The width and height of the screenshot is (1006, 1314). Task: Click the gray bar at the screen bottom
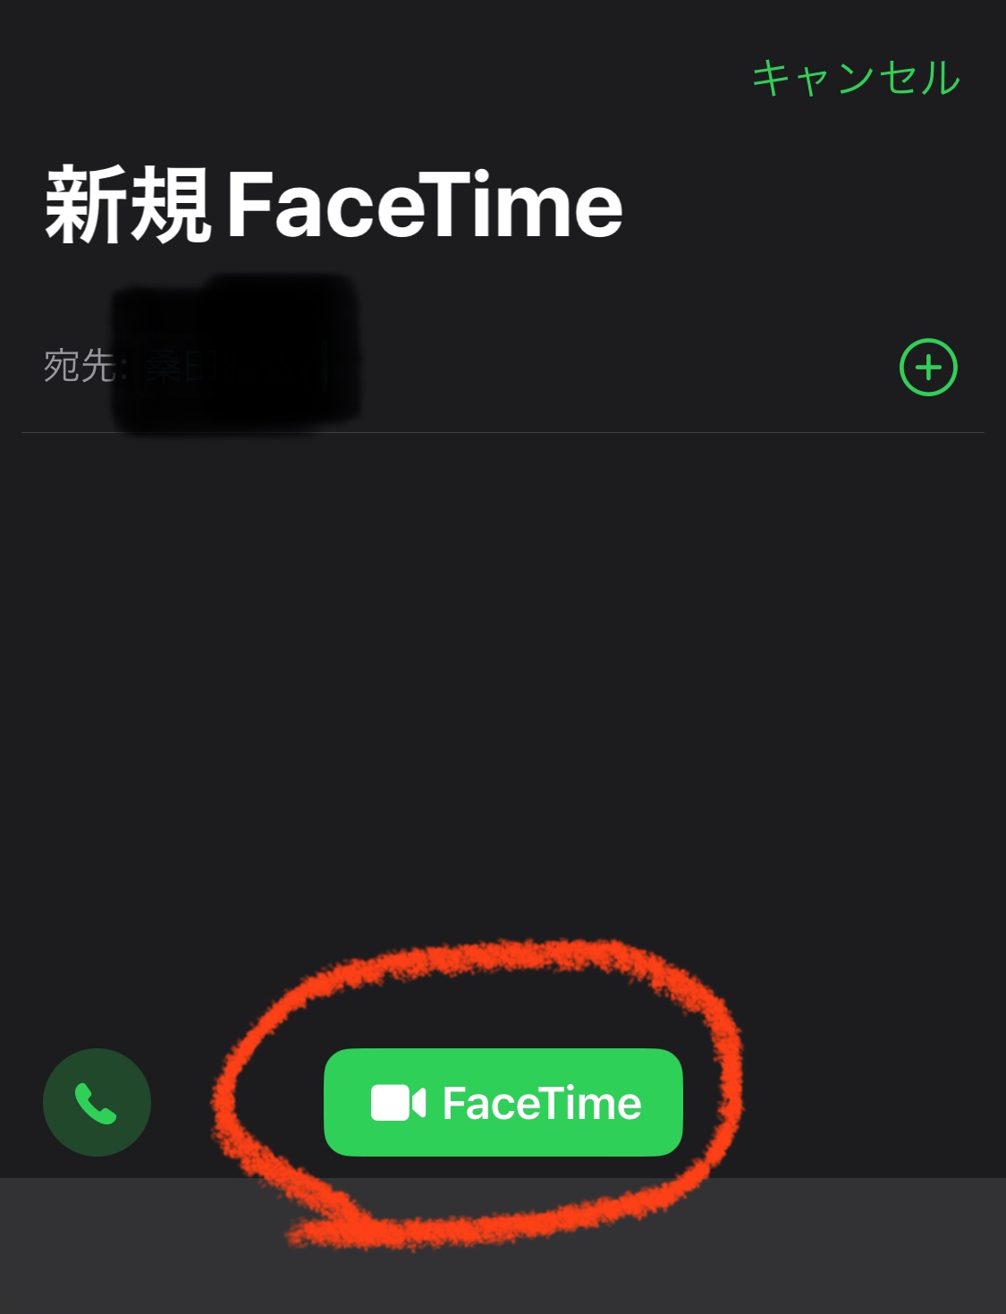click(x=503, y=1246)
